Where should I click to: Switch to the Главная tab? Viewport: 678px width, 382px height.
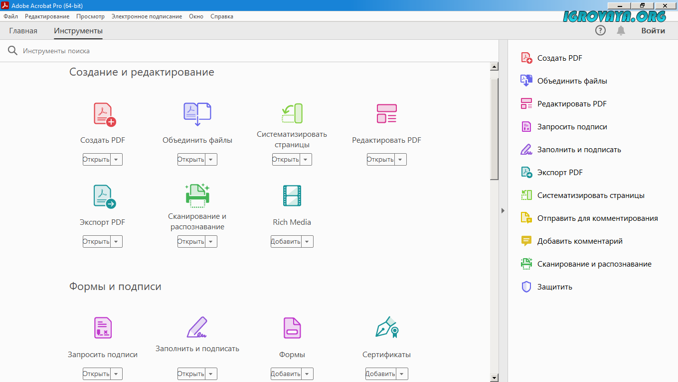(x=23, y=31)
